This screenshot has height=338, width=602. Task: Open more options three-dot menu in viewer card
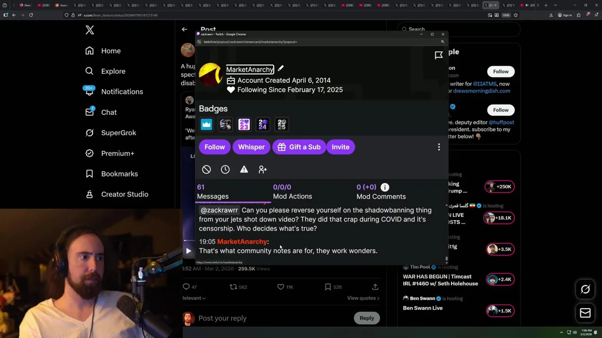click(439, 147)
